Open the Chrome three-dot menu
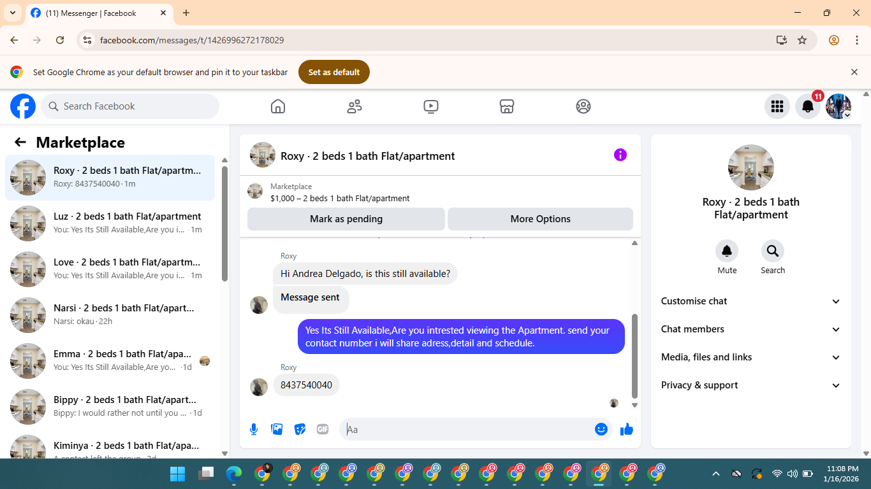 coord(857,40)
